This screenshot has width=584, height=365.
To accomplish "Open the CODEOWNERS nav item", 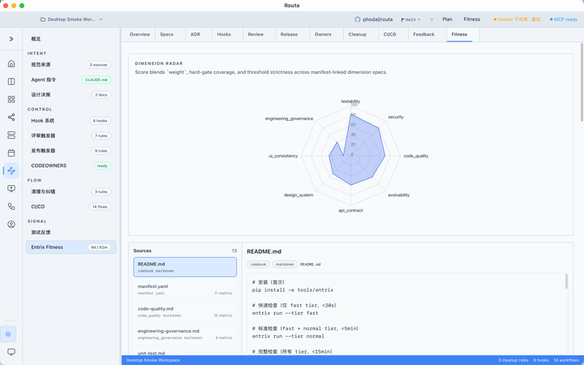I will (x=71, y=165).
